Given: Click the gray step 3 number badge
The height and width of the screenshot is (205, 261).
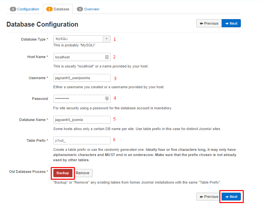Looking at the screenshot, I should tap(80, 9).
